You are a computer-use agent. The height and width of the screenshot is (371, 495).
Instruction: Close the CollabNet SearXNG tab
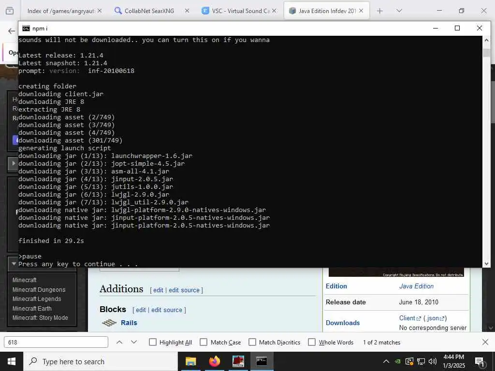coord(187,11)
